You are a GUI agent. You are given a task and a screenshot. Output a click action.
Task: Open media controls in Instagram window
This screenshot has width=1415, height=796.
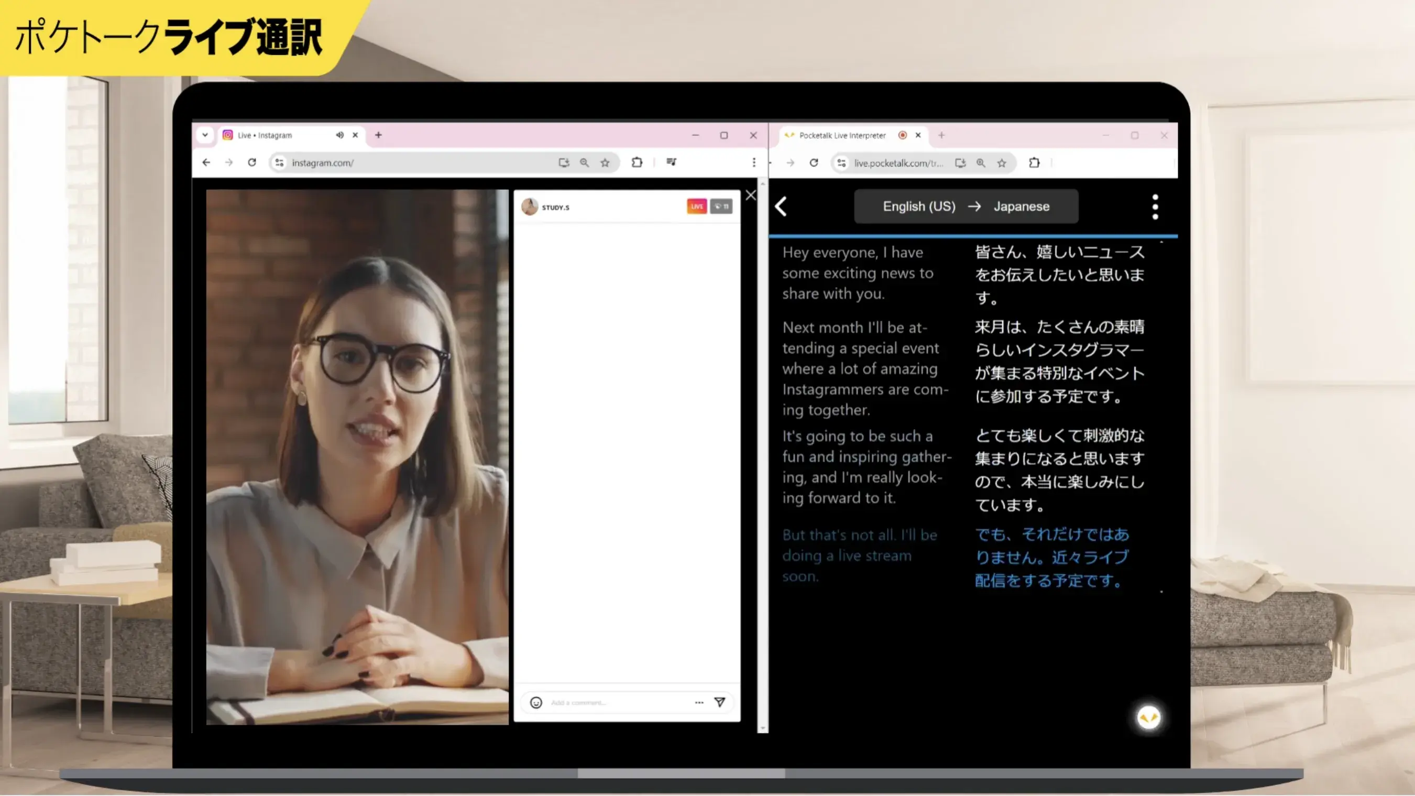[671, 162]
